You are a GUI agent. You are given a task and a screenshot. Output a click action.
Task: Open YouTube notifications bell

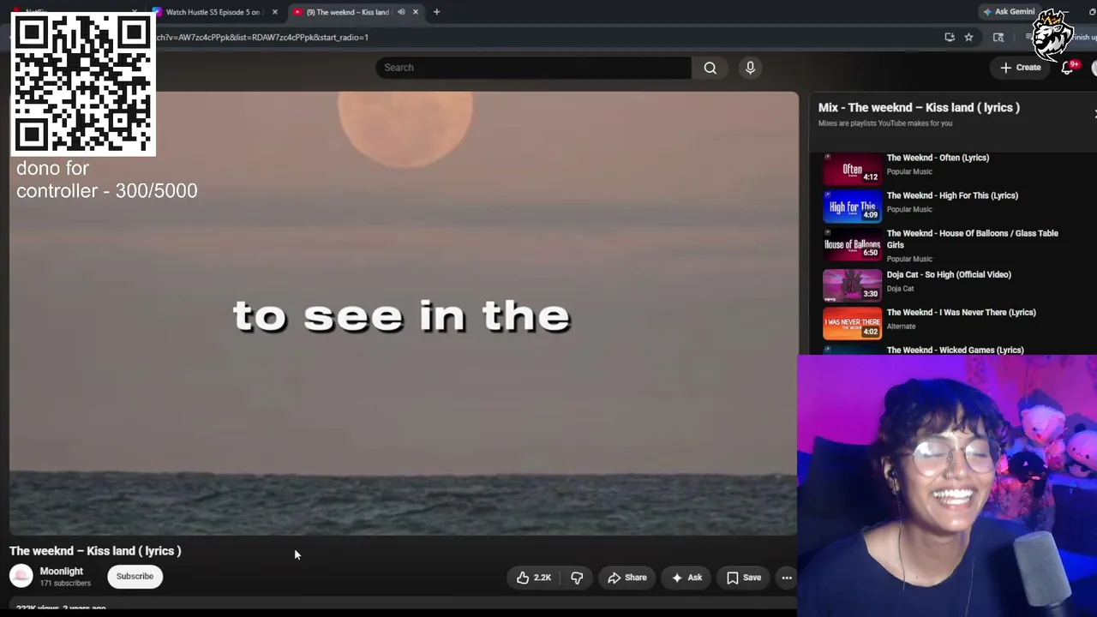coord(1068,68)
